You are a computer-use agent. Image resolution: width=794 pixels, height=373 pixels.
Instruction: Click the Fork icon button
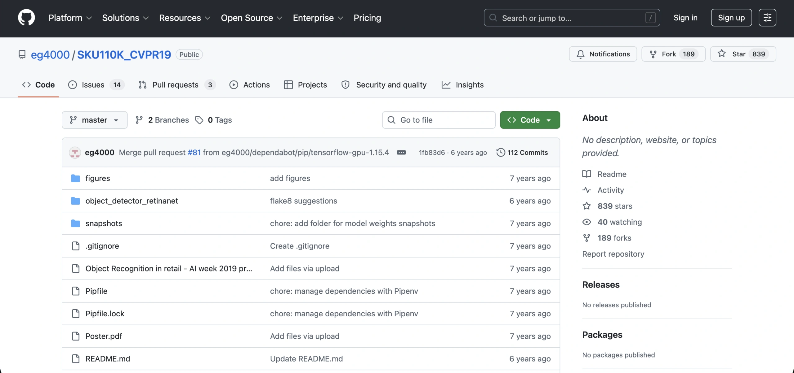pos(653,54)
